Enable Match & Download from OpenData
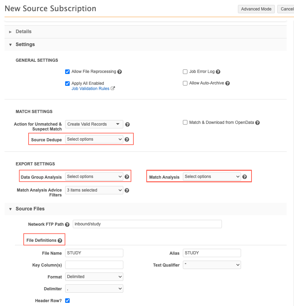 [x=185, y=122]
